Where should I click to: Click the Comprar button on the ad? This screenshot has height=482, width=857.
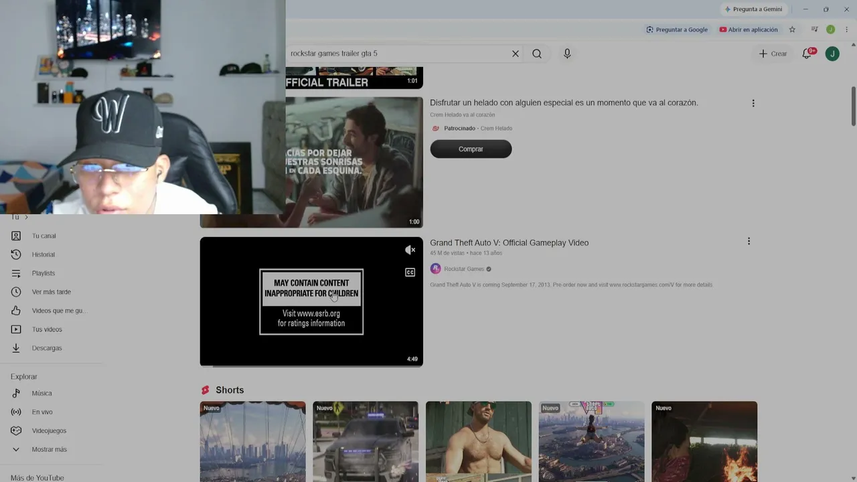coord(471,149)
